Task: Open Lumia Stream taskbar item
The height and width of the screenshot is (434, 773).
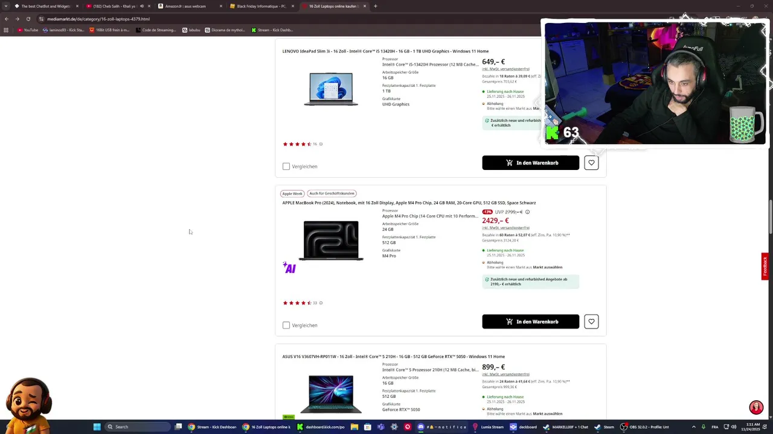Action: (488, 427)
